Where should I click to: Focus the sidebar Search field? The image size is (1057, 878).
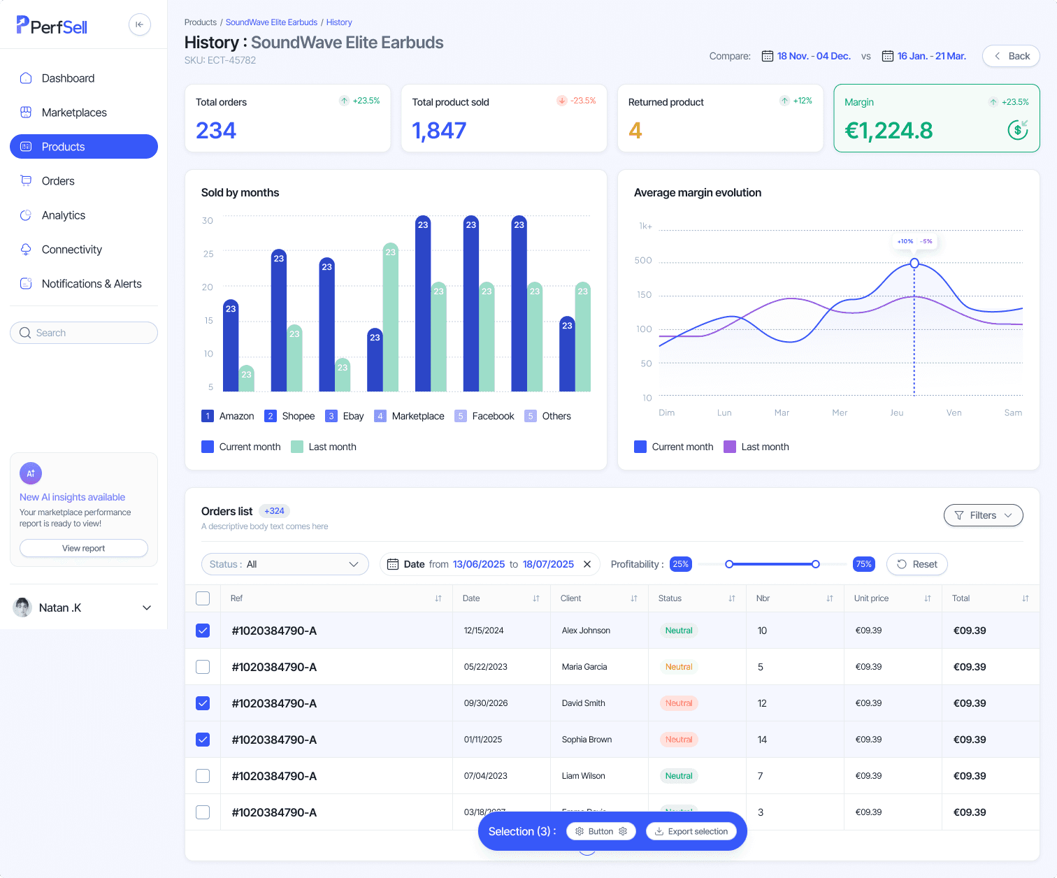pos(84,333)
